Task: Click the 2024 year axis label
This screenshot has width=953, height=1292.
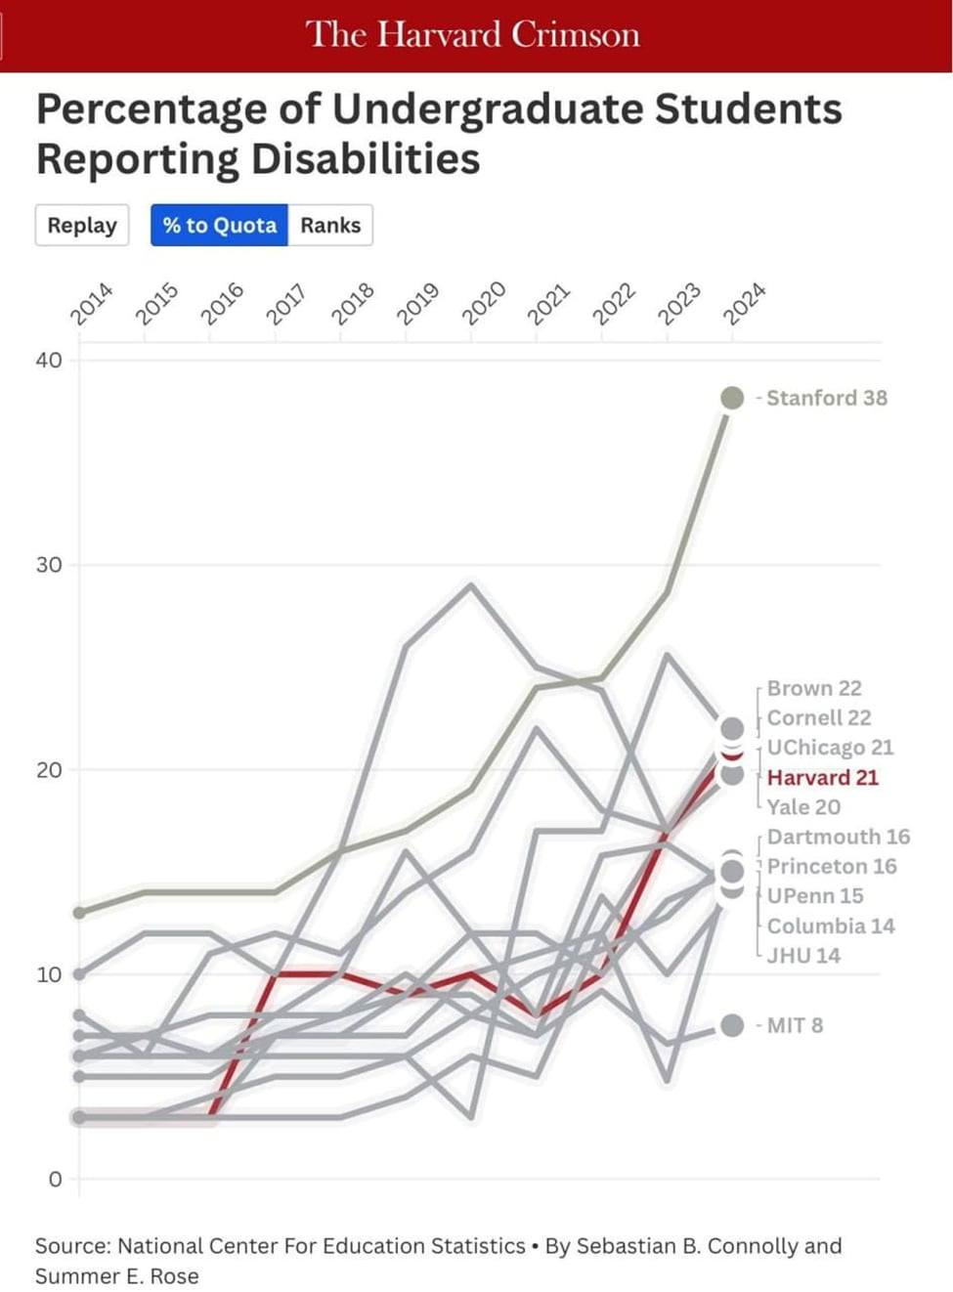Action: [744, 304]
